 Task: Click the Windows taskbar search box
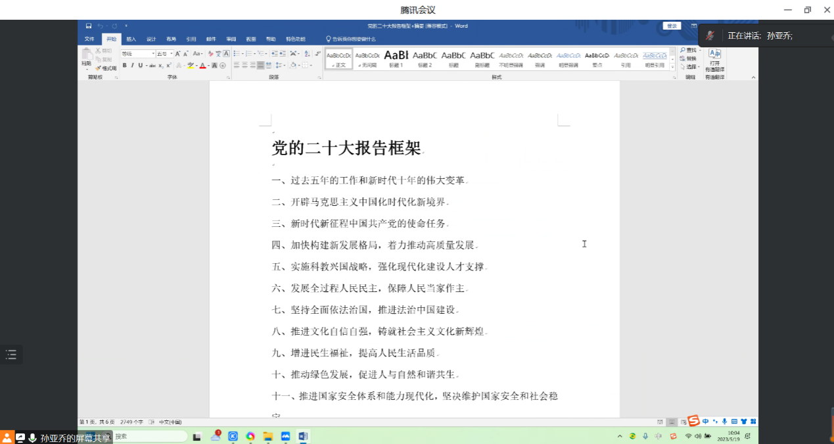pos(150,436)
